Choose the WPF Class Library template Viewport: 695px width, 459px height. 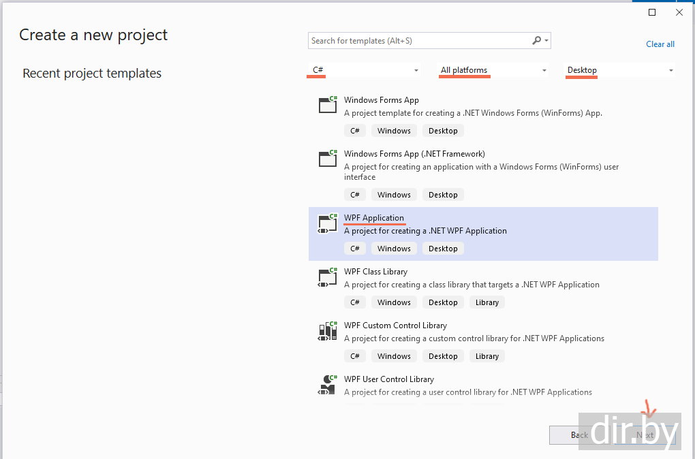coord(375,272)
